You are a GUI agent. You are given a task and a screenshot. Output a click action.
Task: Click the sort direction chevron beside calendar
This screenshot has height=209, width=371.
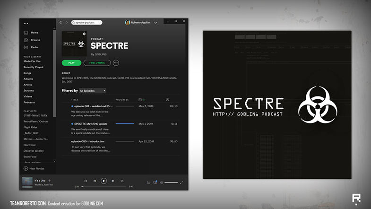point(144,100)
